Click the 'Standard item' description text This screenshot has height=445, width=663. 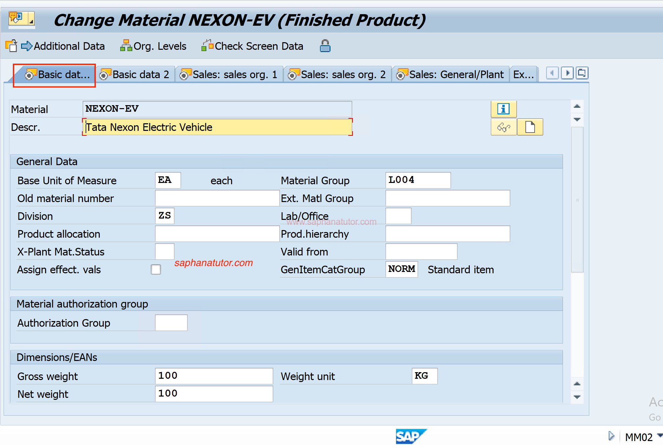point(461,270)
